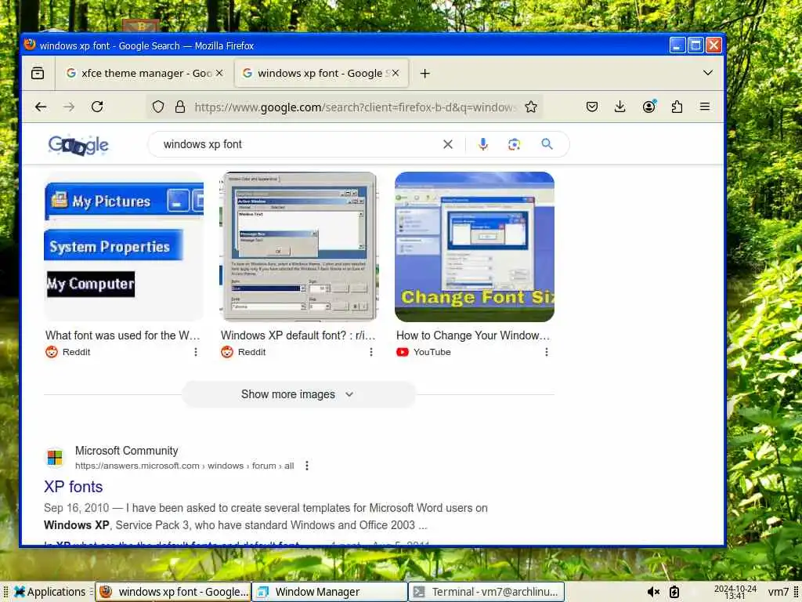Reload the current page

[x=97, y=107]
